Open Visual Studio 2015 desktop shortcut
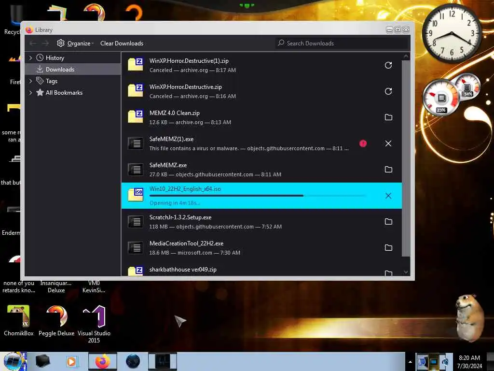The width and height of the screenshot is (494, 371). click(x=94, y=324)
